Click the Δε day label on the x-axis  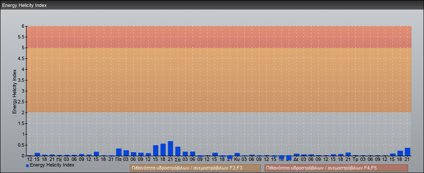tap(297, 160)
